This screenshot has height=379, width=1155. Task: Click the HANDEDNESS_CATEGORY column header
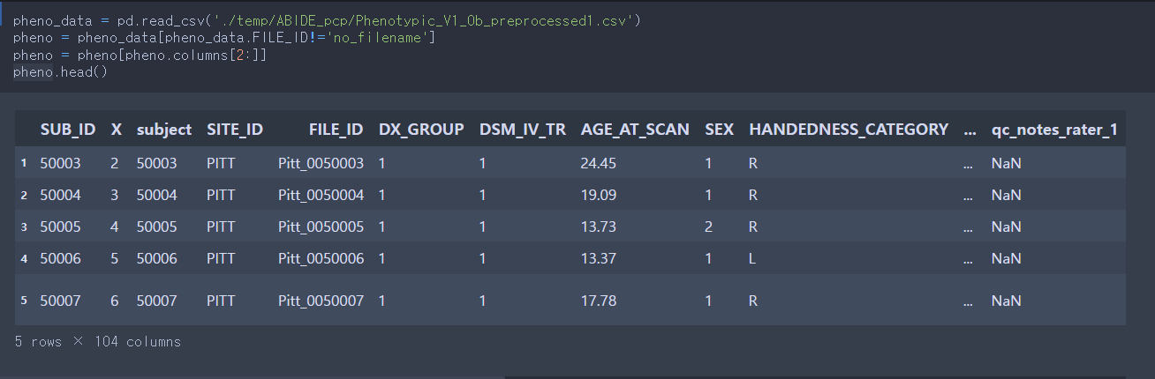(x=849, y=130)
